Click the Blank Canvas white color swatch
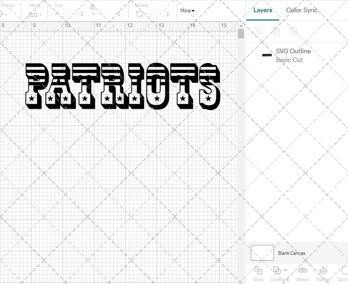 click(x=262, y=253)
